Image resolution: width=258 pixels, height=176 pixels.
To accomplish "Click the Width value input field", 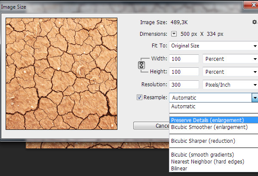I will 184,59.
